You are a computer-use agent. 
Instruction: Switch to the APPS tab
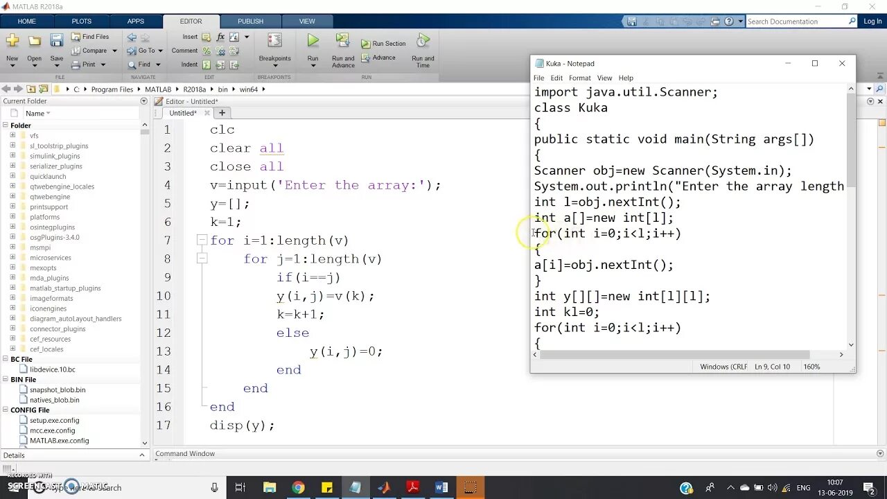[136, 21]
